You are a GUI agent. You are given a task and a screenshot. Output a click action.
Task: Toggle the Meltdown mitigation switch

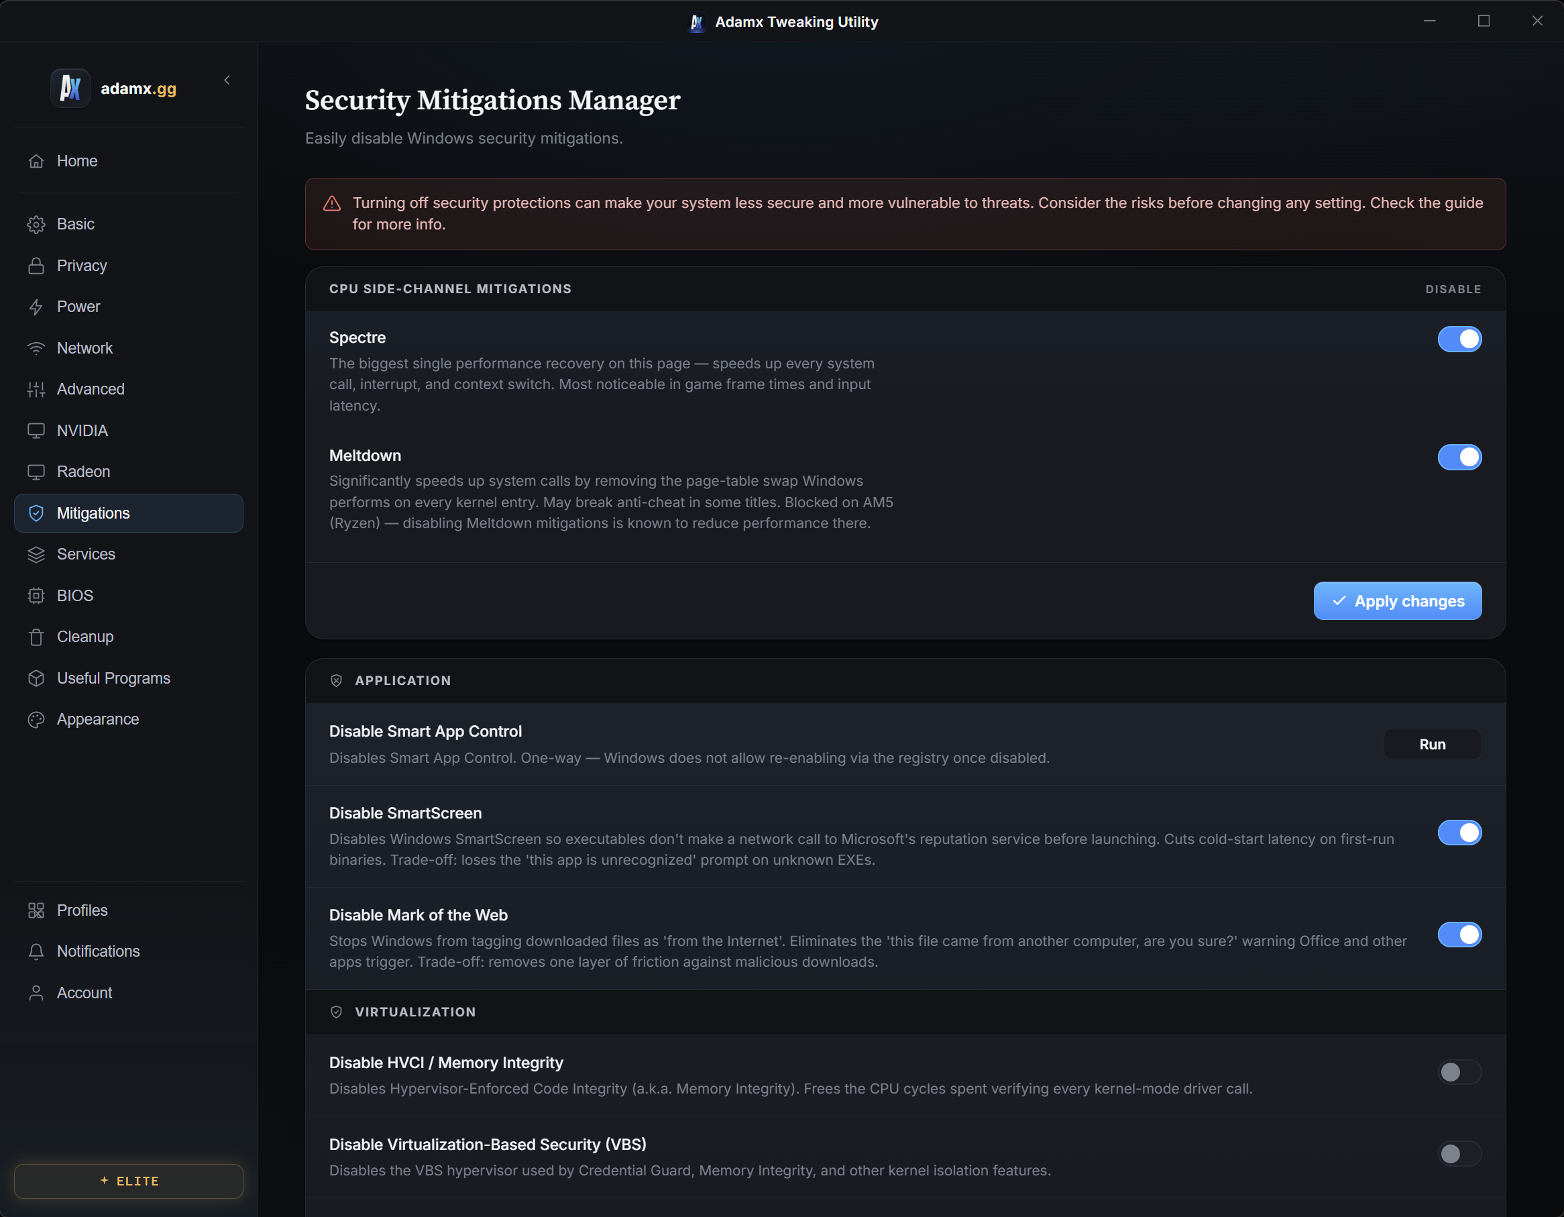[x=1459, y=457]
